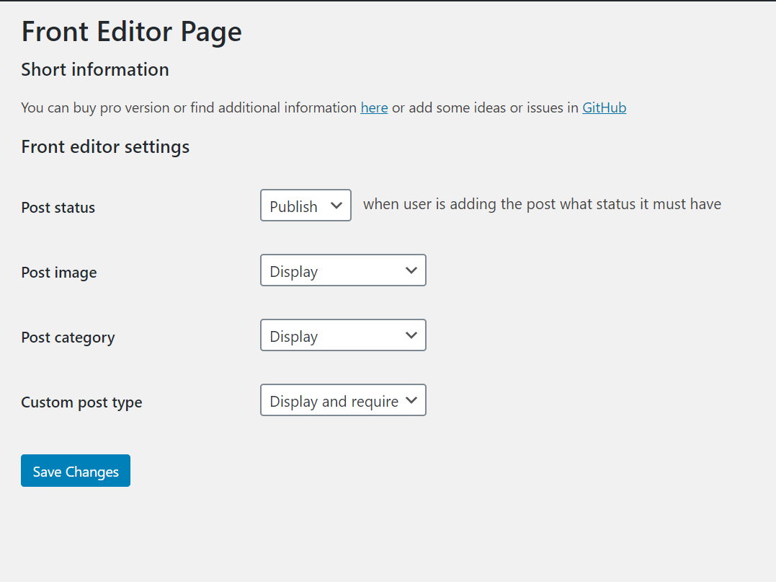
Task: Open the GitHub link
Action: click(604, 107)
